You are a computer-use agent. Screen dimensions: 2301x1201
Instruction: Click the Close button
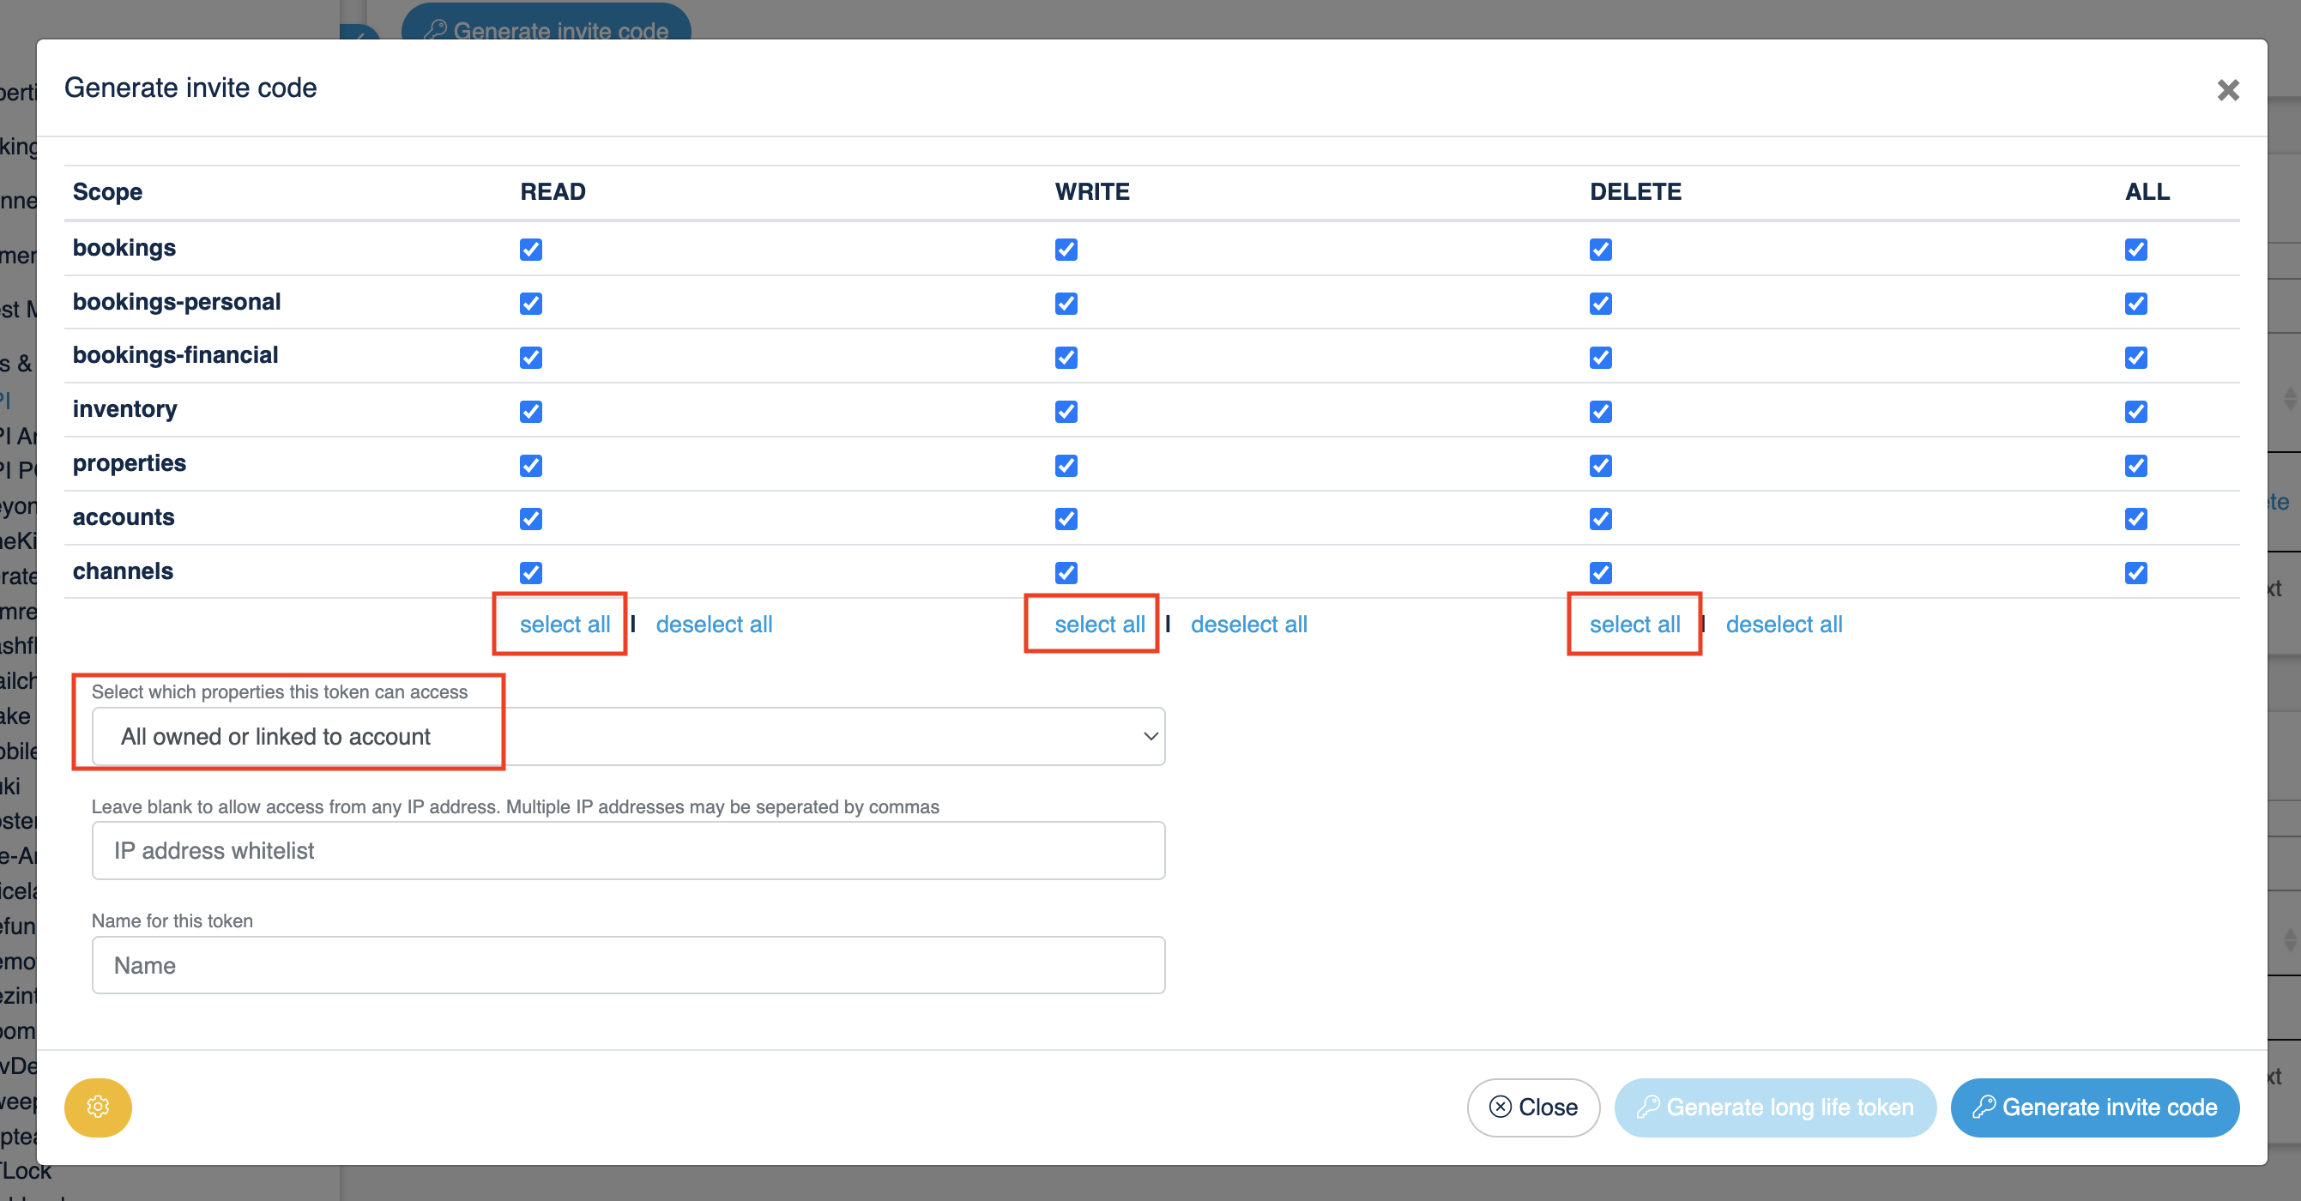pos(1533,1107)
